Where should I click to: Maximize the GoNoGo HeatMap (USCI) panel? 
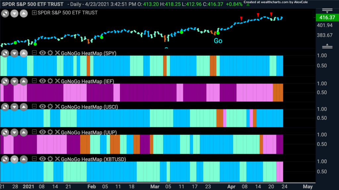point(5,107)
